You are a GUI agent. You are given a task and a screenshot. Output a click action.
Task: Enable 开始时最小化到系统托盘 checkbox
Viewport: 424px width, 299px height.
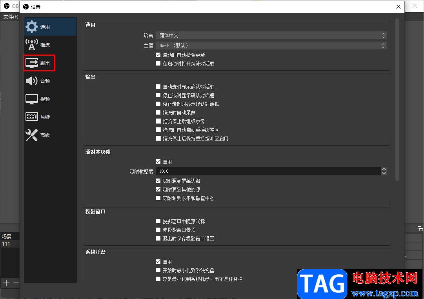click(x=158, y=270)
